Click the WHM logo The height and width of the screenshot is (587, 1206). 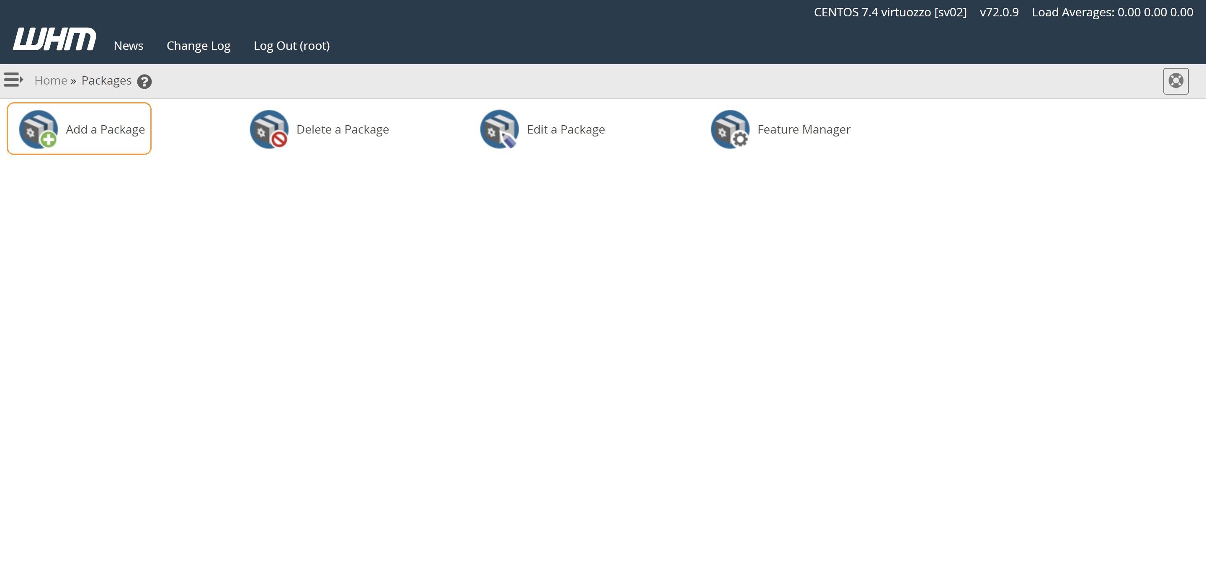point(54,39)
